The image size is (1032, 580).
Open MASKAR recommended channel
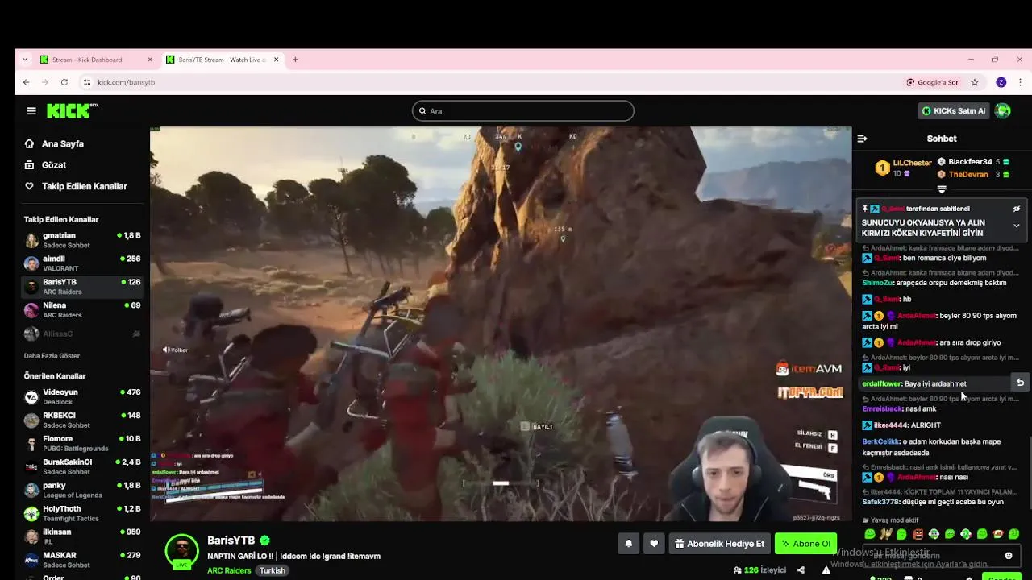[82, 560]
